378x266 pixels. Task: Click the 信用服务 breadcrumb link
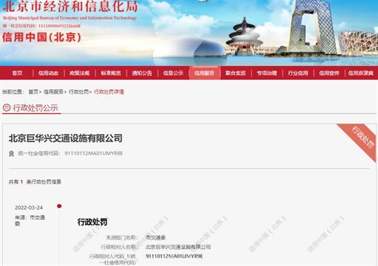pos(54,92)
